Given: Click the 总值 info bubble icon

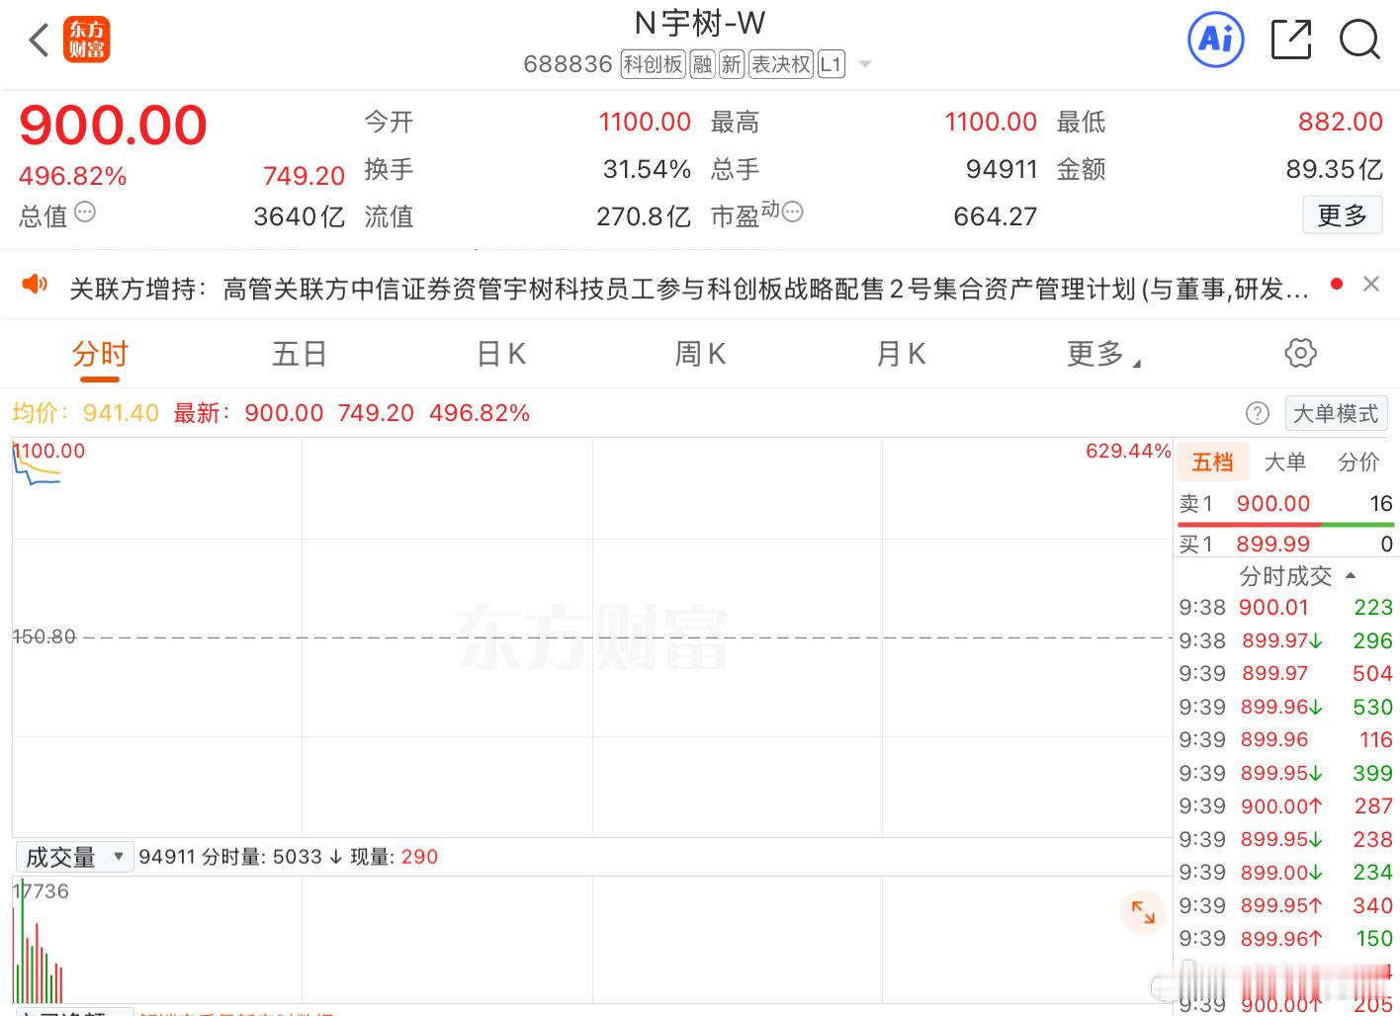Looking at the screenshot, I should tap(85, 212).
